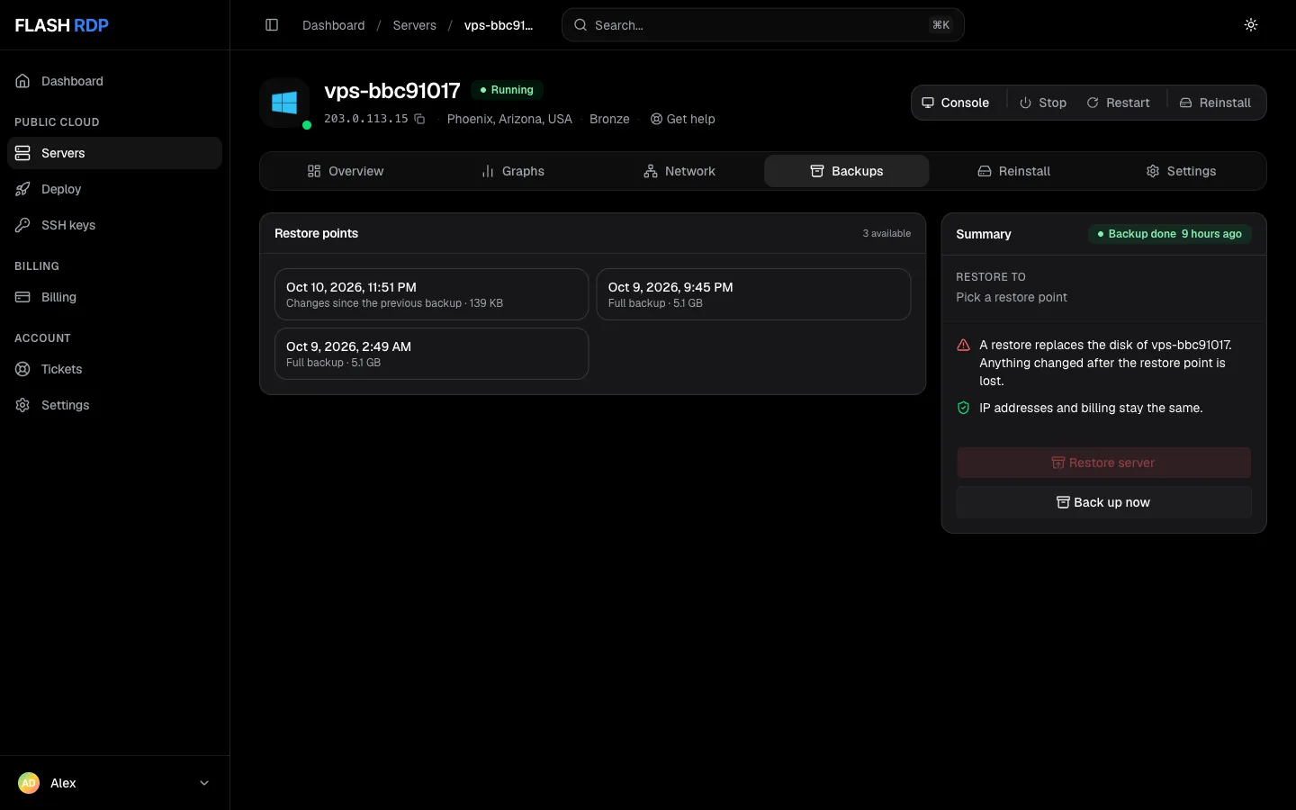Focus the Search input field
This screenshot has height=810, width=1296.
(x=763, y=25)
